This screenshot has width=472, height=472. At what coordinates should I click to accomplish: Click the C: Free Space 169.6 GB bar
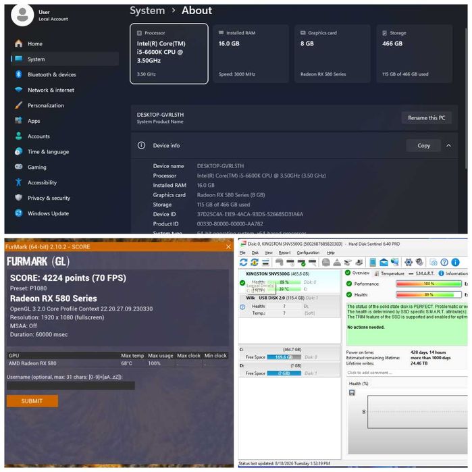point(284,357)
